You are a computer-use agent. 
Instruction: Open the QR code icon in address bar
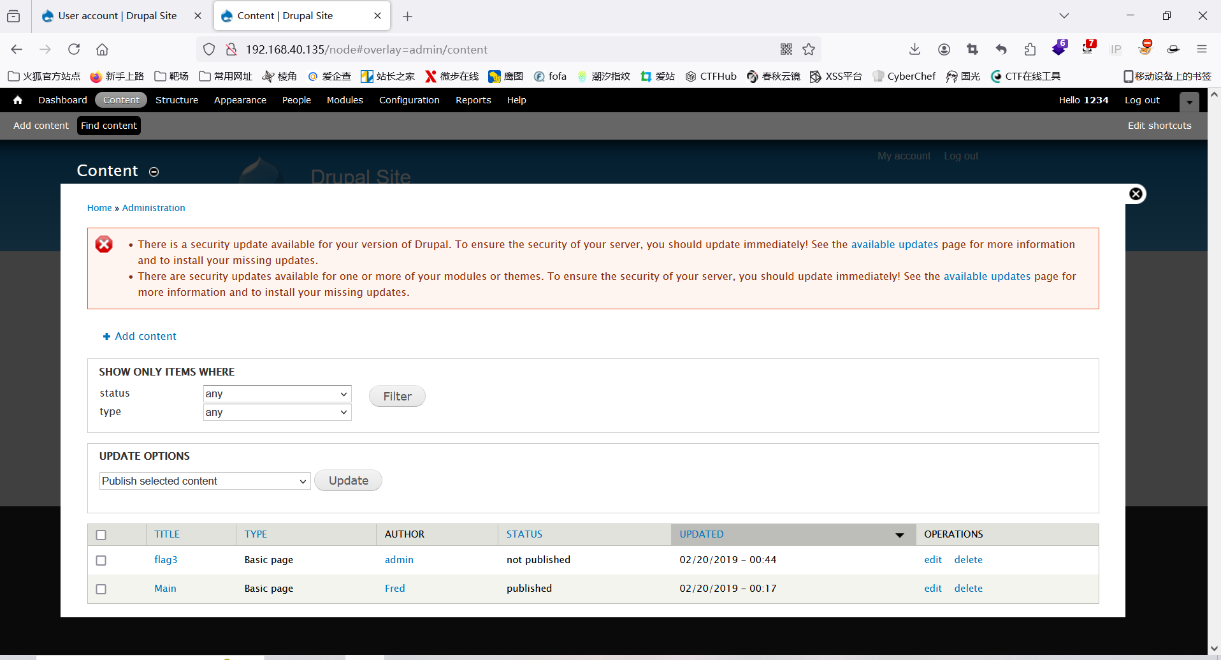tap(786, 49)
